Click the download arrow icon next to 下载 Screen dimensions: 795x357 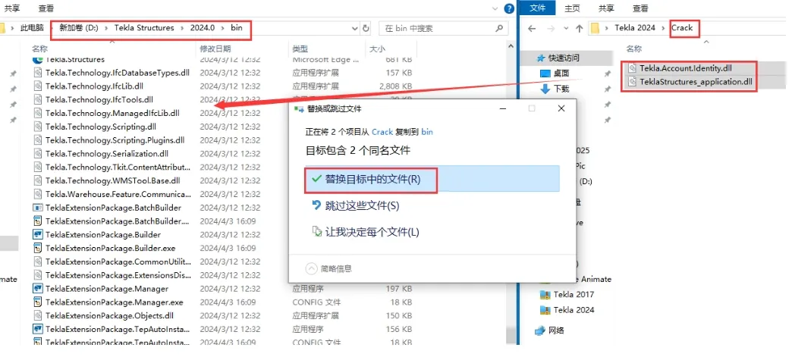(x=545, y=89)
